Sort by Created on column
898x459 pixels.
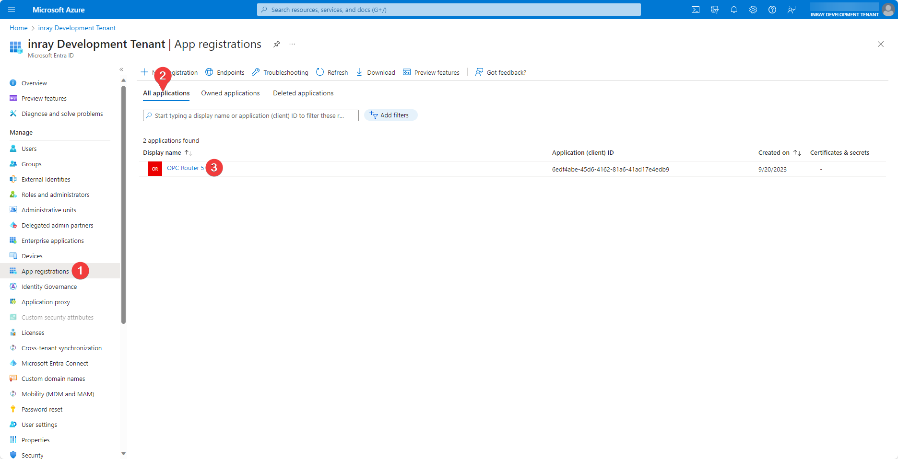[780, 152]
